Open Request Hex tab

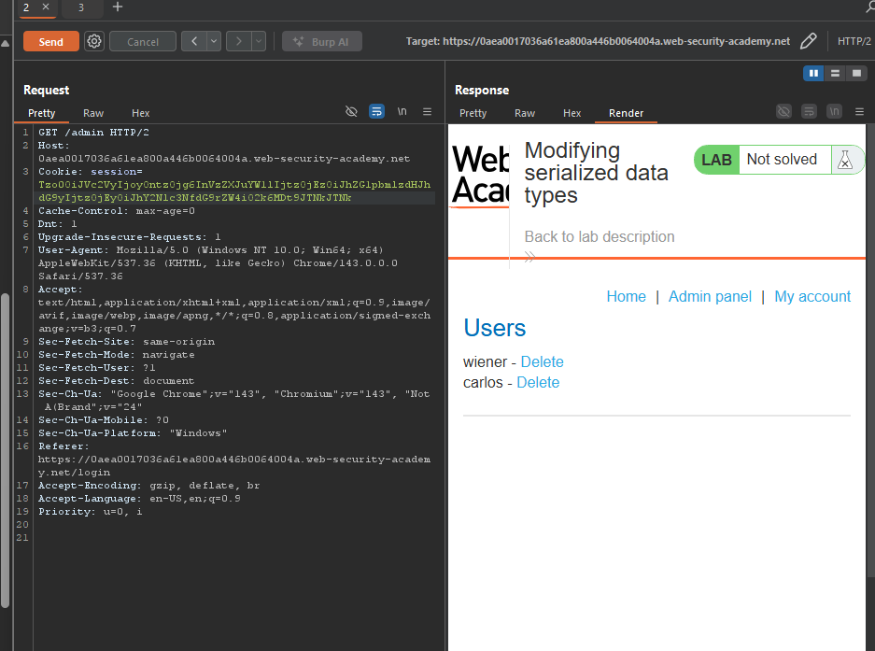141,113
